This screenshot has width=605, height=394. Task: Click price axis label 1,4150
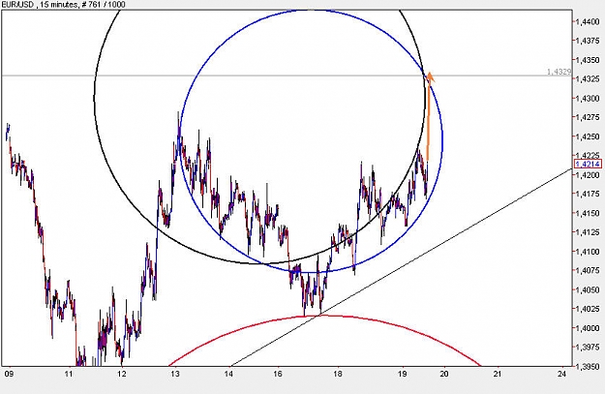pos(588,213)
